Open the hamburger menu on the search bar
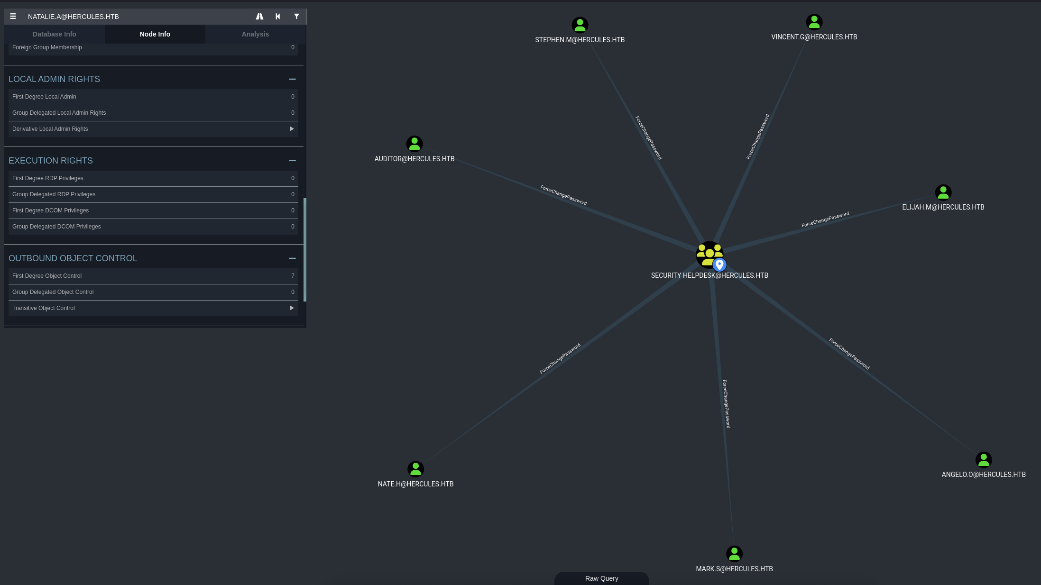 point(13,16)
